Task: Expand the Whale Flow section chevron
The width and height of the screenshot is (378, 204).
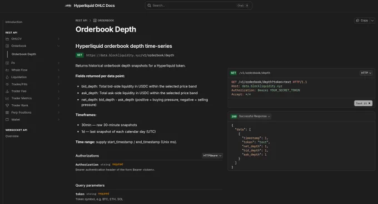Action: (x=58, y=70)
